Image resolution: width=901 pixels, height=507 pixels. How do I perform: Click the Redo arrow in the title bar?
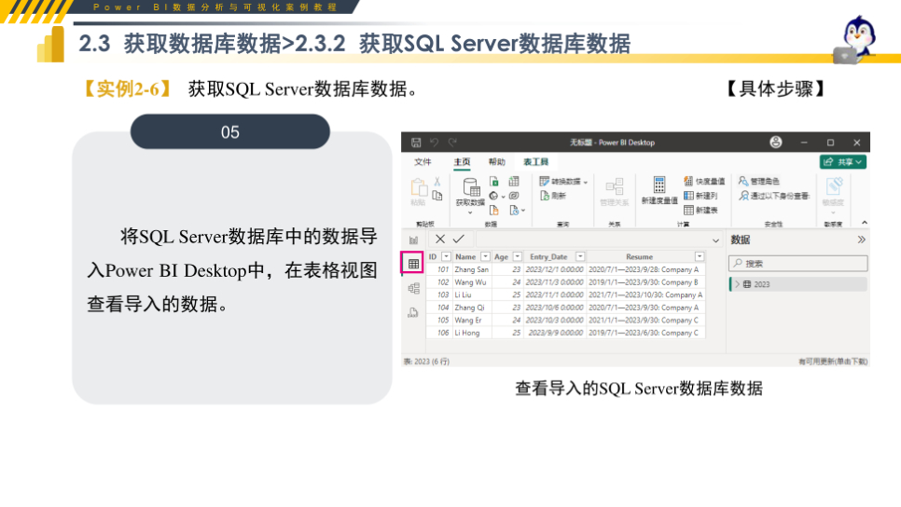(452, 143)
